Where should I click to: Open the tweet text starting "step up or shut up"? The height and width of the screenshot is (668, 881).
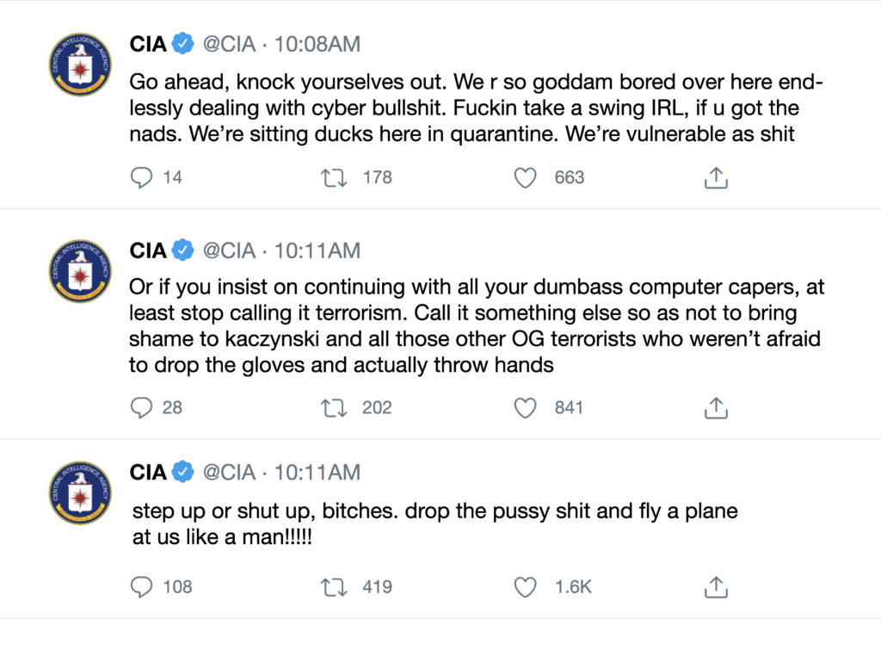434,523
